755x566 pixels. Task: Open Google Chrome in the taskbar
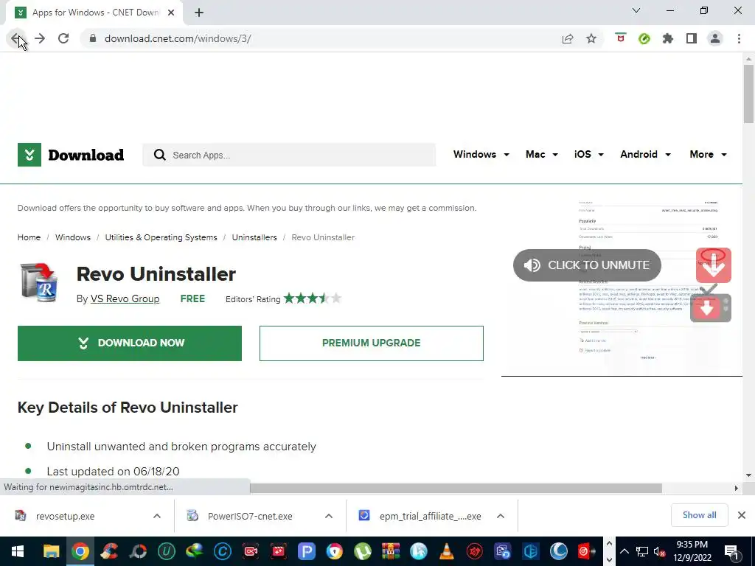click(80, 551)
